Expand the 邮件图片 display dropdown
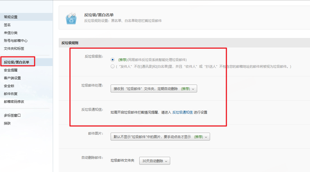 (160, 137)
